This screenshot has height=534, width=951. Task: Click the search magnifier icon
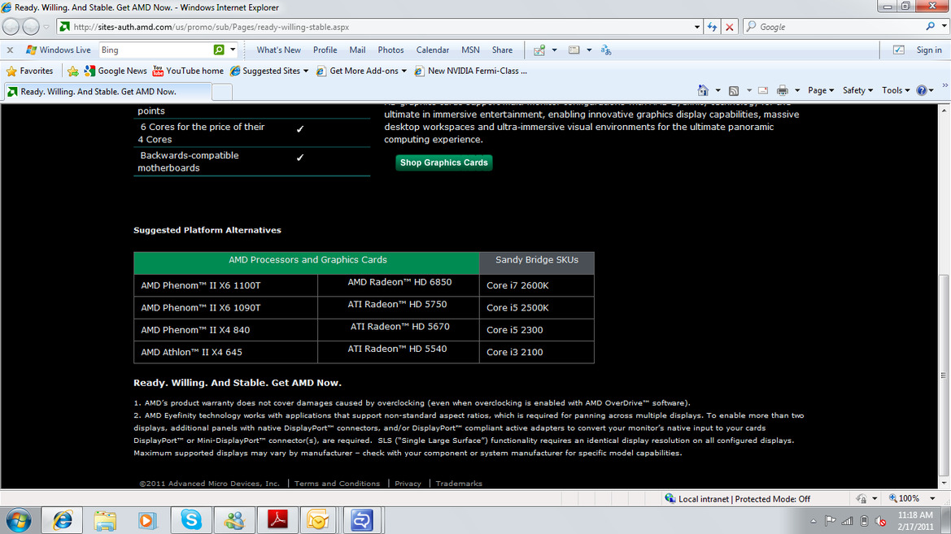[931, 26]
